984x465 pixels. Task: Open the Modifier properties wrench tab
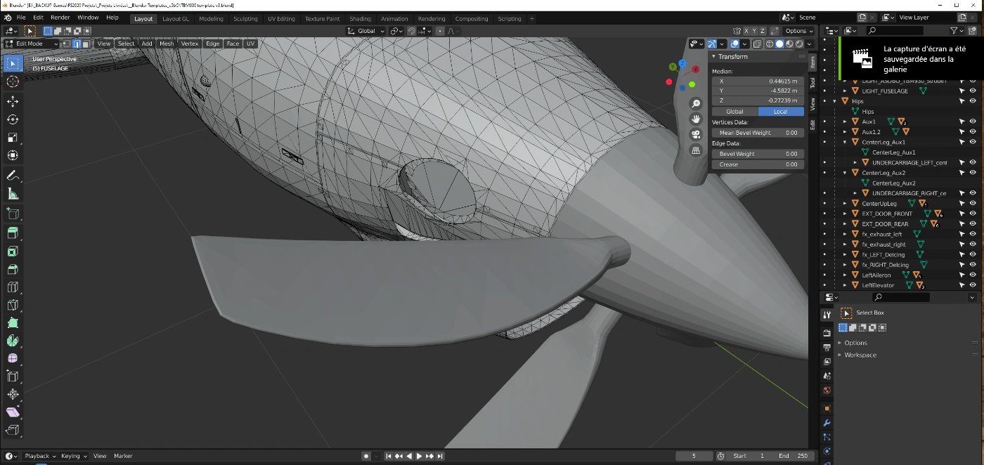827,423
